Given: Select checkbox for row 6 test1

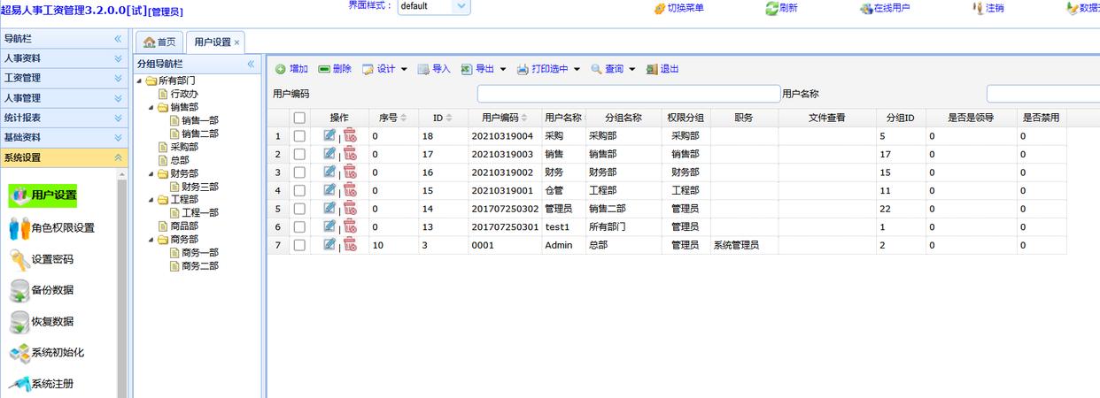Looking at the screenshot, I should tap(299, 226).
